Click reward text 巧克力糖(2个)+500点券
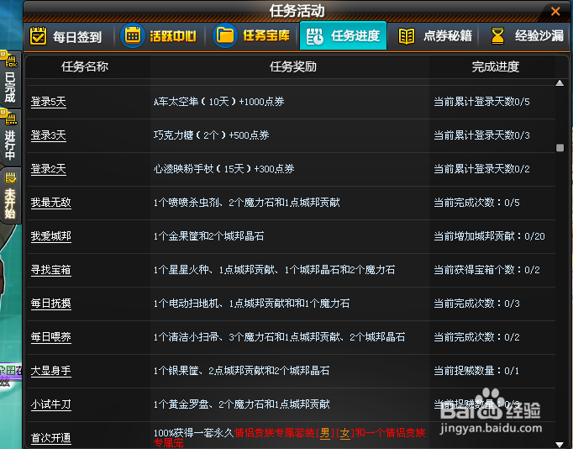573x449 pixels. pyautogui.click(x=211, y=135)
